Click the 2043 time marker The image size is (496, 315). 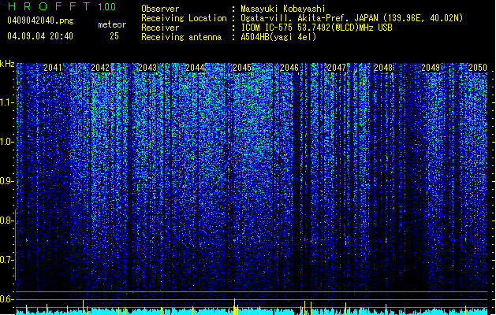[147, 68]
